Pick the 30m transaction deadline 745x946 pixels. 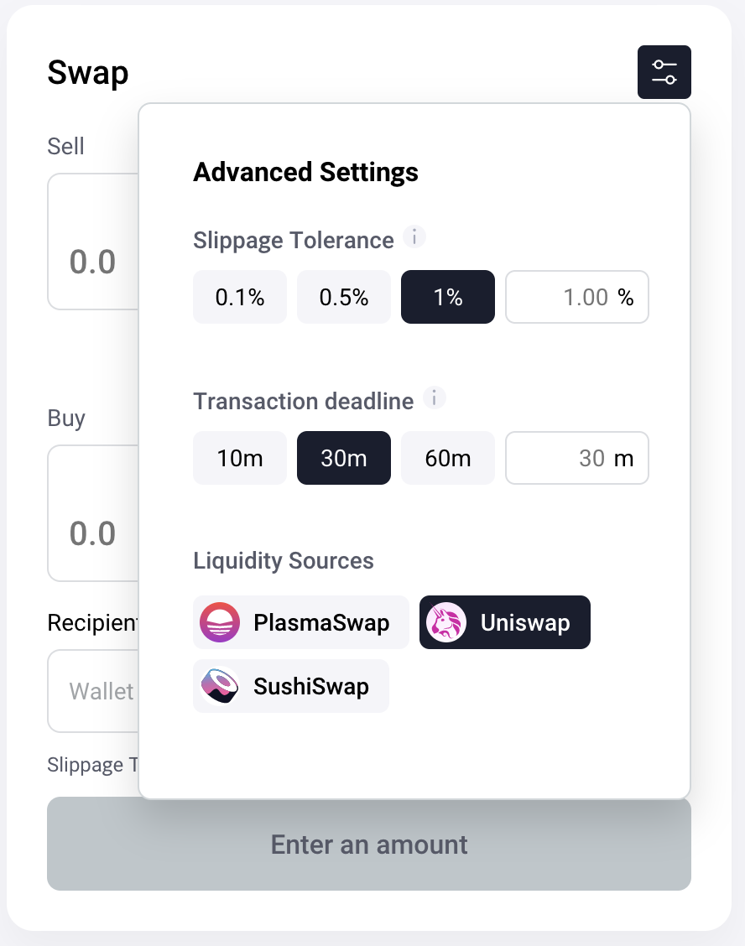pos(344,458)
